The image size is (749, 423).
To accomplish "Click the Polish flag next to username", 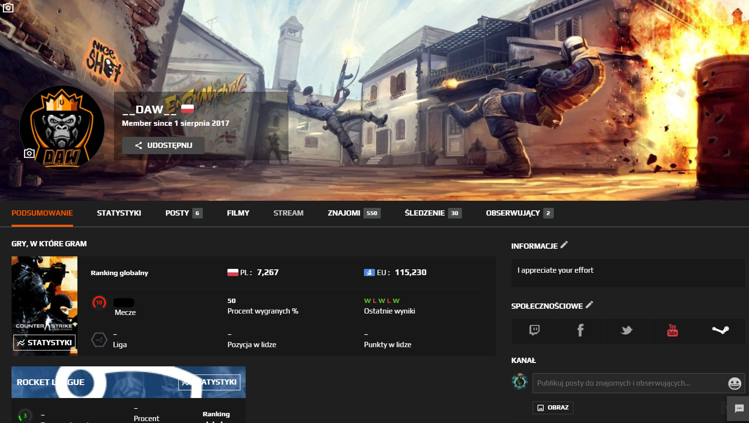I will (187, 109).
